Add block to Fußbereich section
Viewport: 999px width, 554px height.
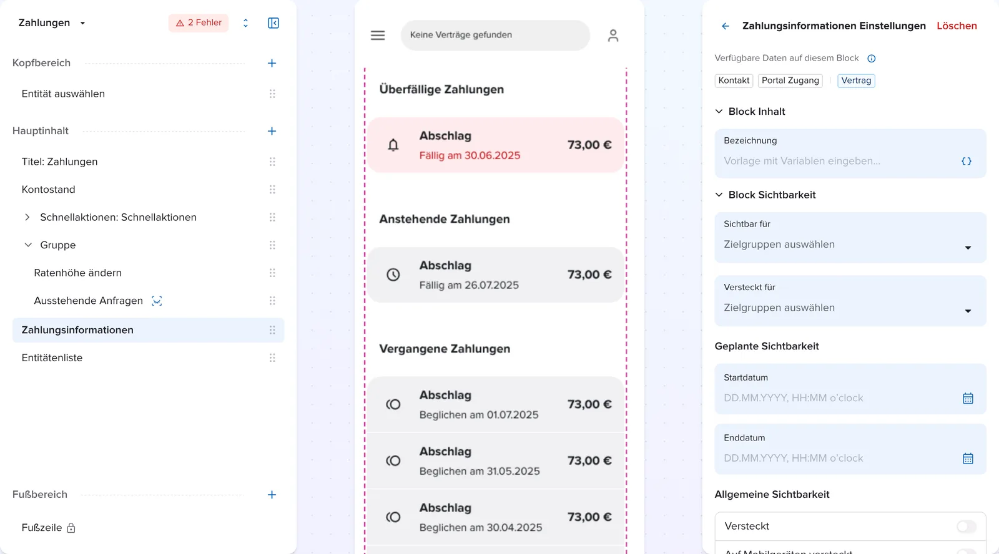coord(272,495)
